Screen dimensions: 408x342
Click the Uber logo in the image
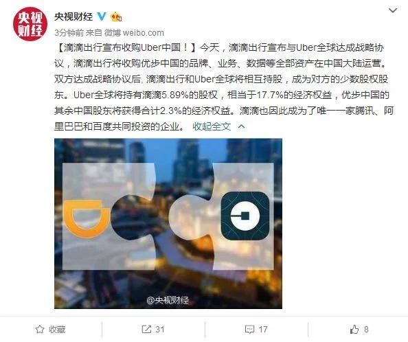point(245,216)
